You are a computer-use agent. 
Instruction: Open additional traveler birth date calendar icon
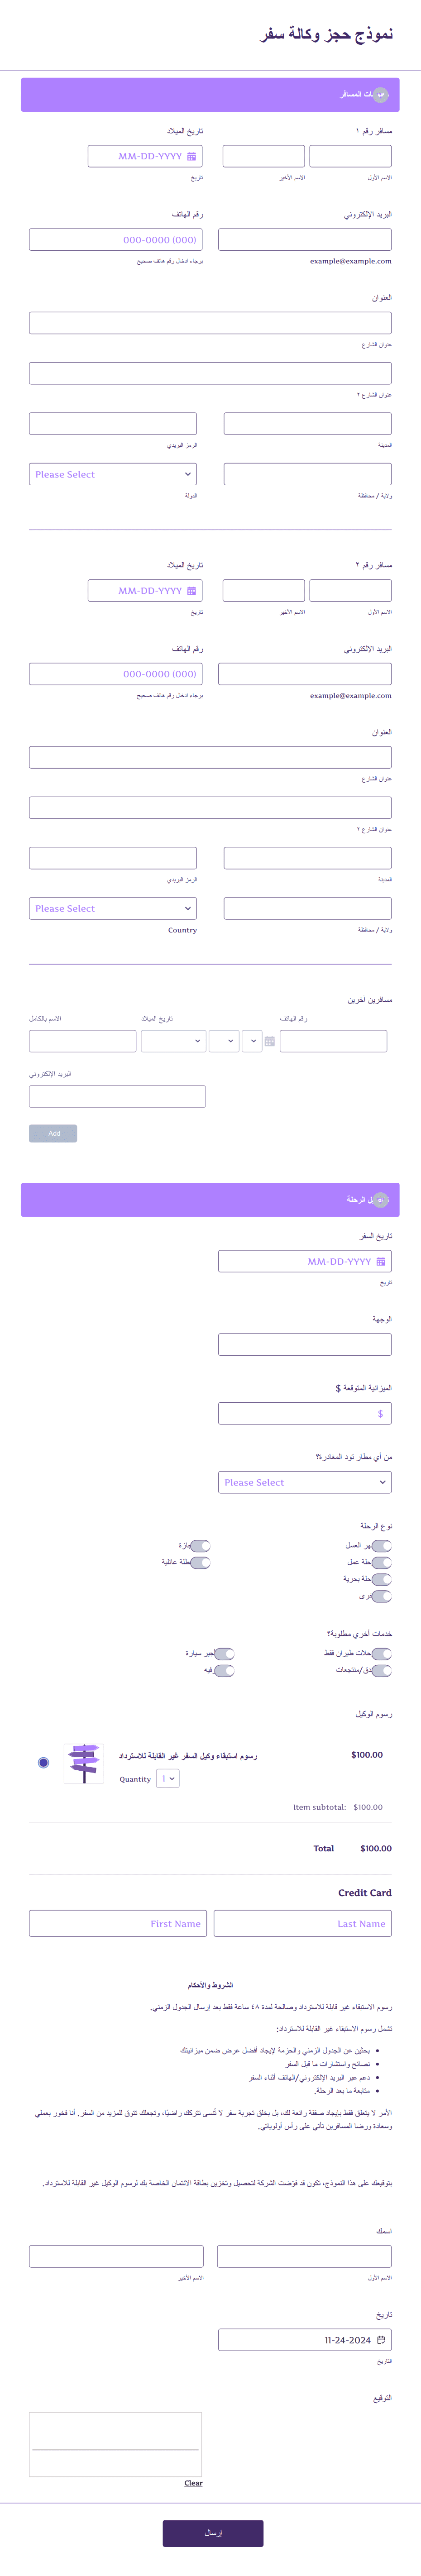268,1041
